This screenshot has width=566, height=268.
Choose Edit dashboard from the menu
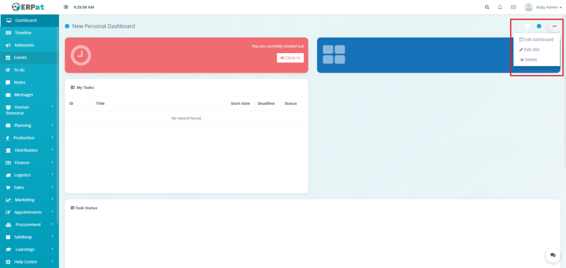click(x=536, y=39)
